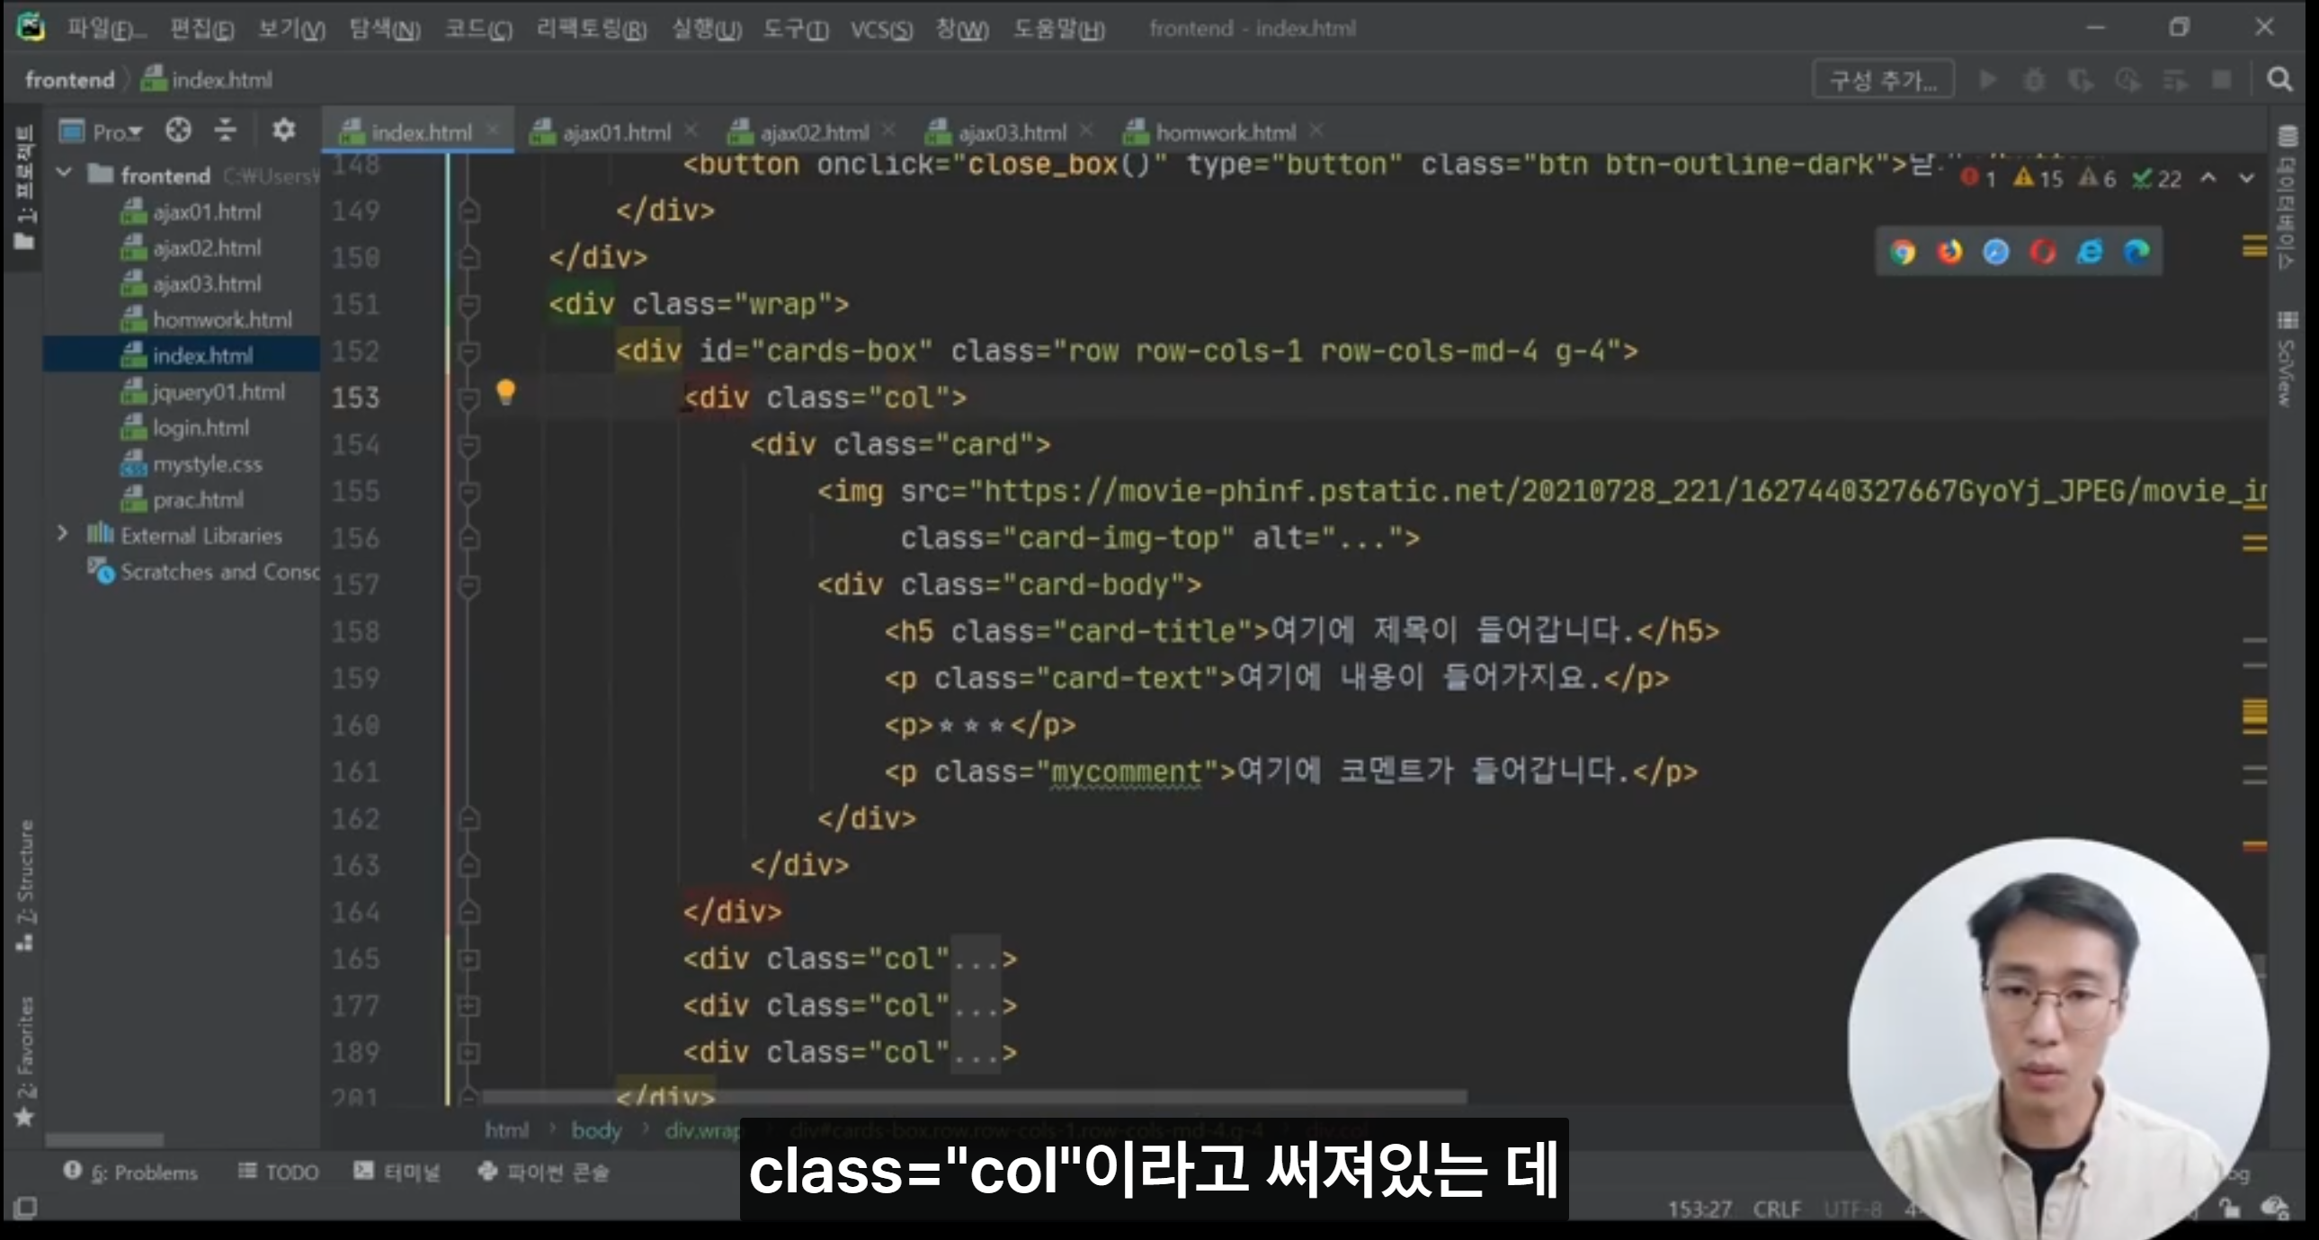
Task: Close the index.html editor tab
Action: pos(493,130)
